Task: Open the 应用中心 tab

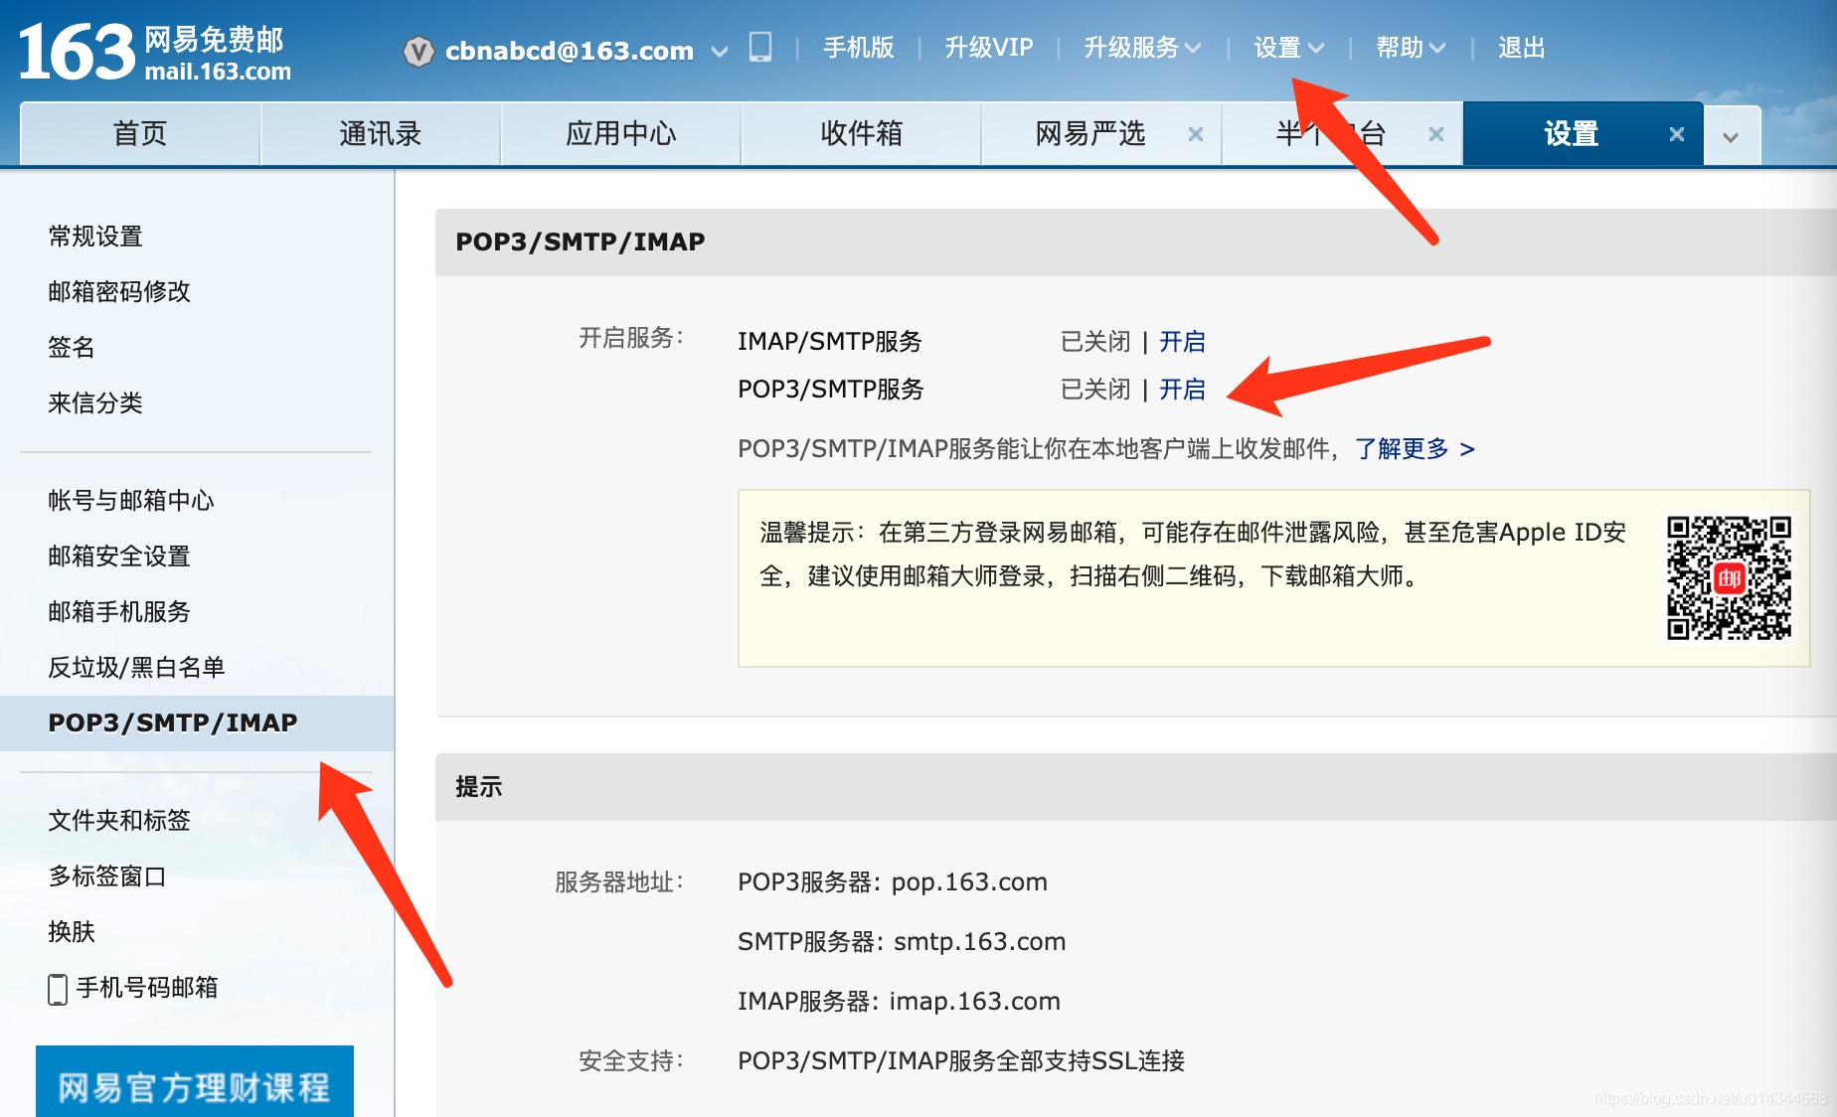Action: 621,133
